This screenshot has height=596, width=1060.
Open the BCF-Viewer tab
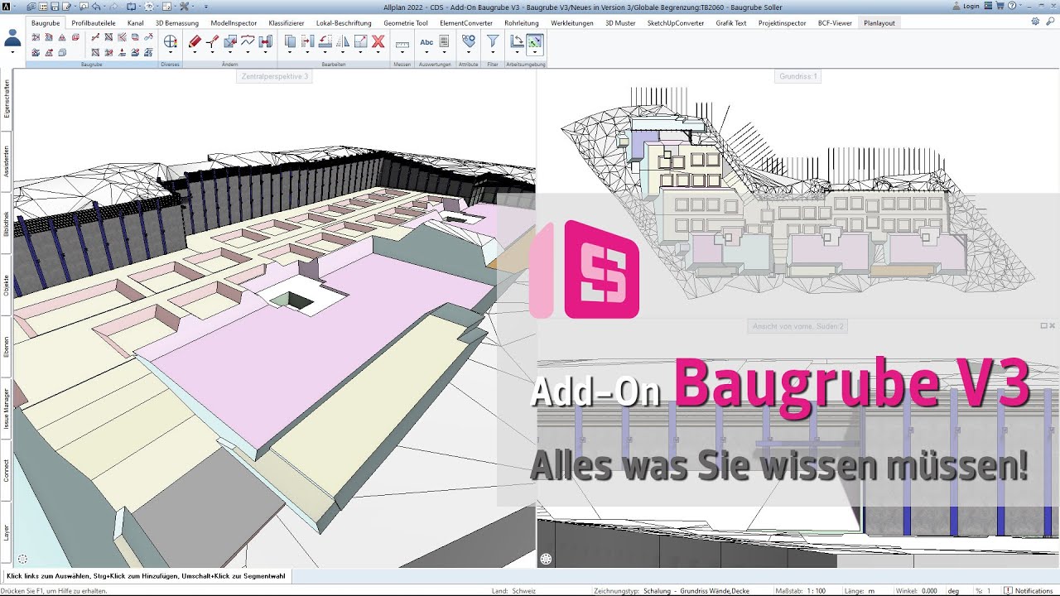click(x=835, y=23)
